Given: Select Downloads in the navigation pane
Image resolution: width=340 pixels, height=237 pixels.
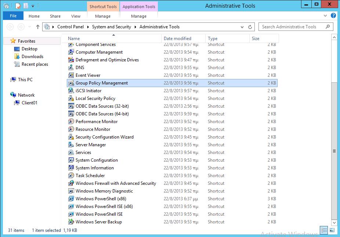Looking at the screenshot, I should coord(33,57).
